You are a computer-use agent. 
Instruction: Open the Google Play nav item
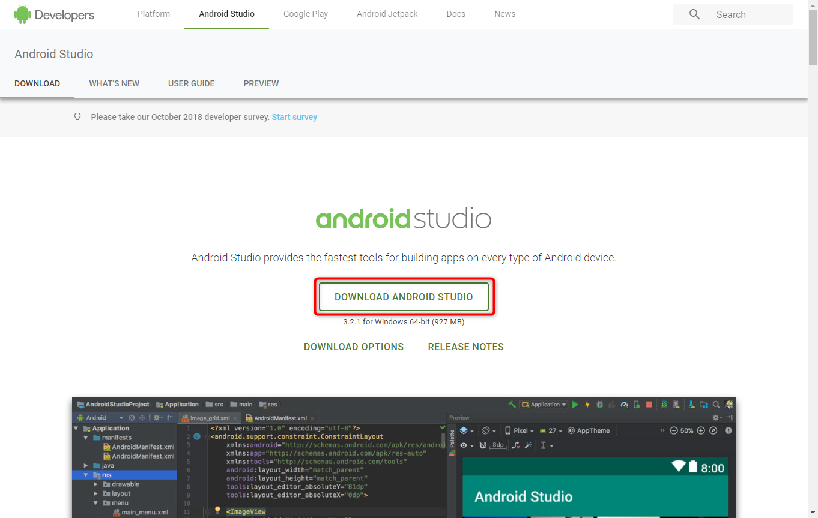(306, 14)
